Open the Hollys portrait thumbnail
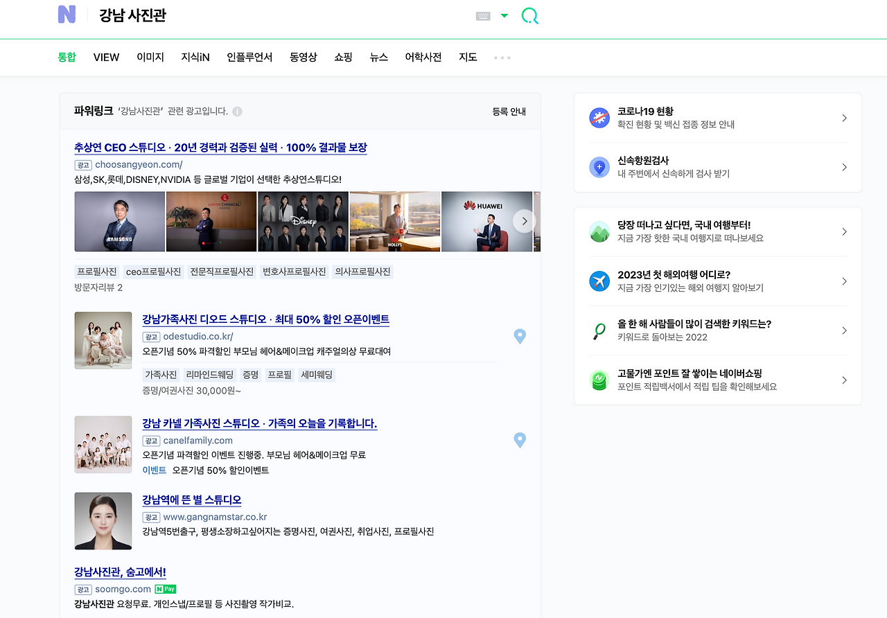887x618 pixels. [395, 222]
